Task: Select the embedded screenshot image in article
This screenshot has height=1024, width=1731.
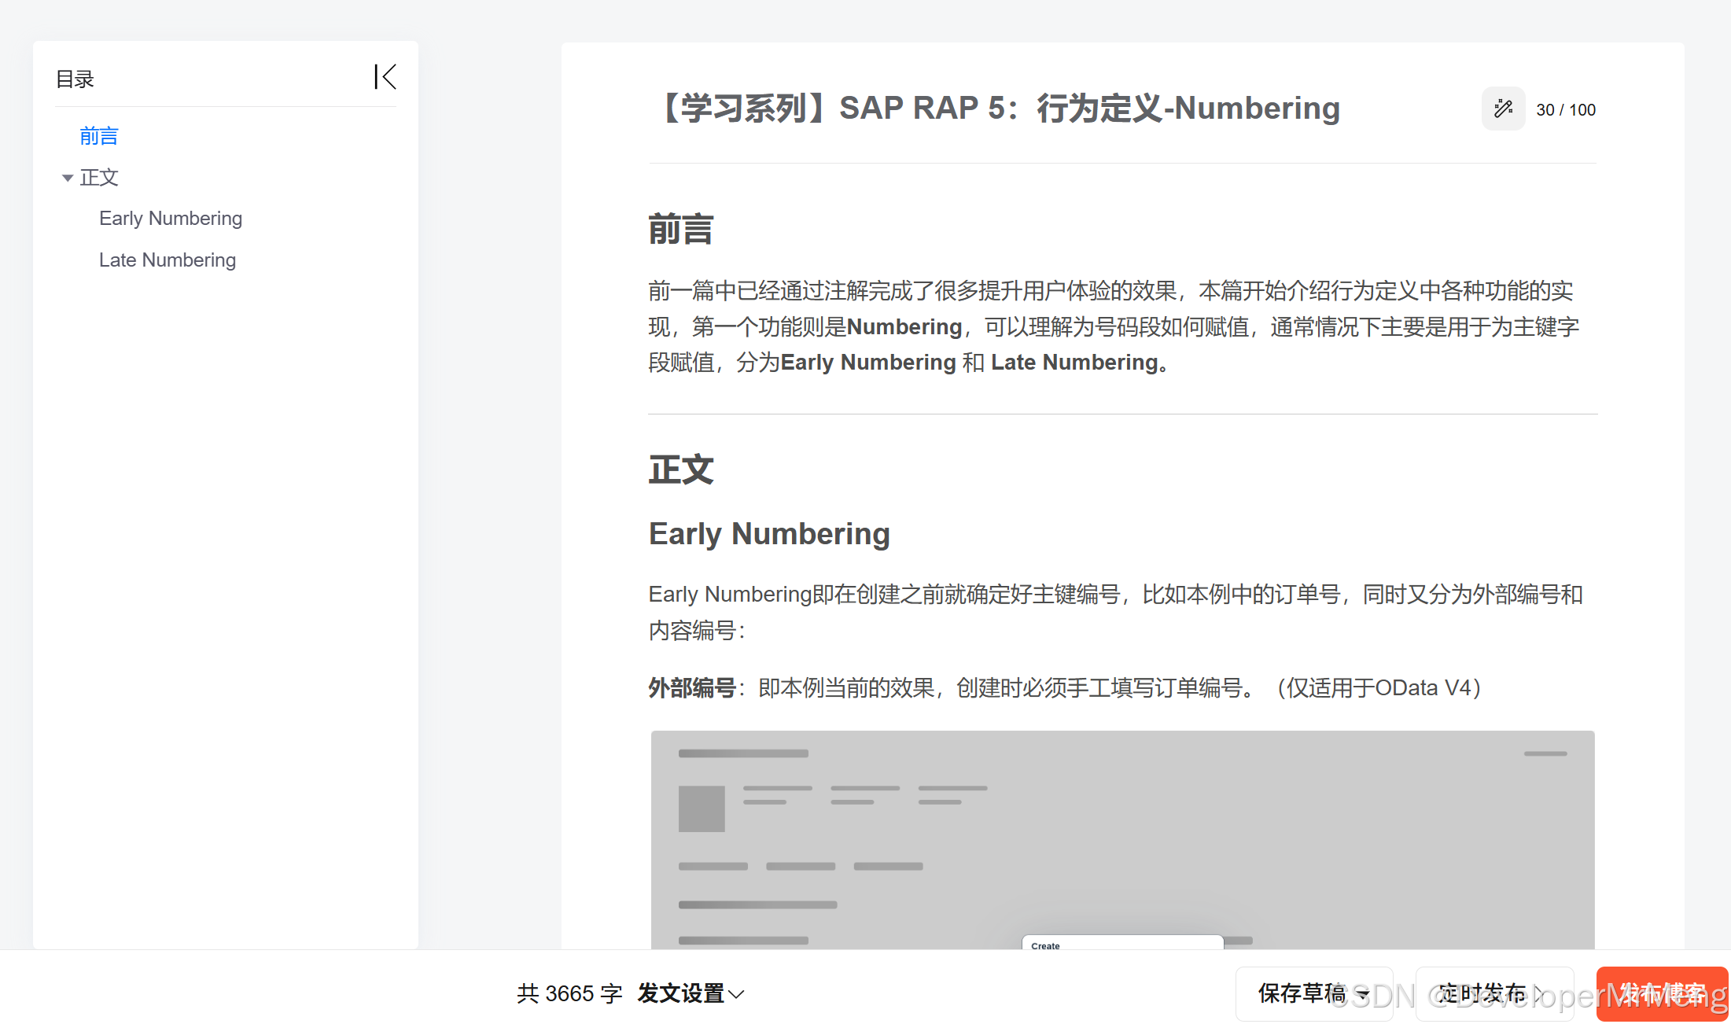Action: (x=1122, y=834)
